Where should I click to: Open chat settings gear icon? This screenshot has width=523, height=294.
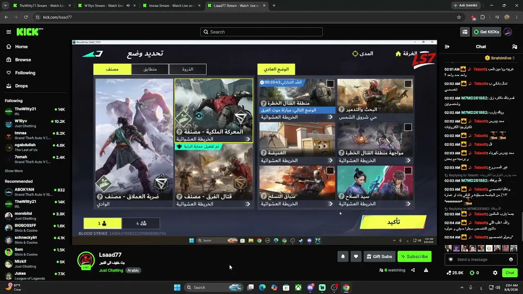(495, 273)
